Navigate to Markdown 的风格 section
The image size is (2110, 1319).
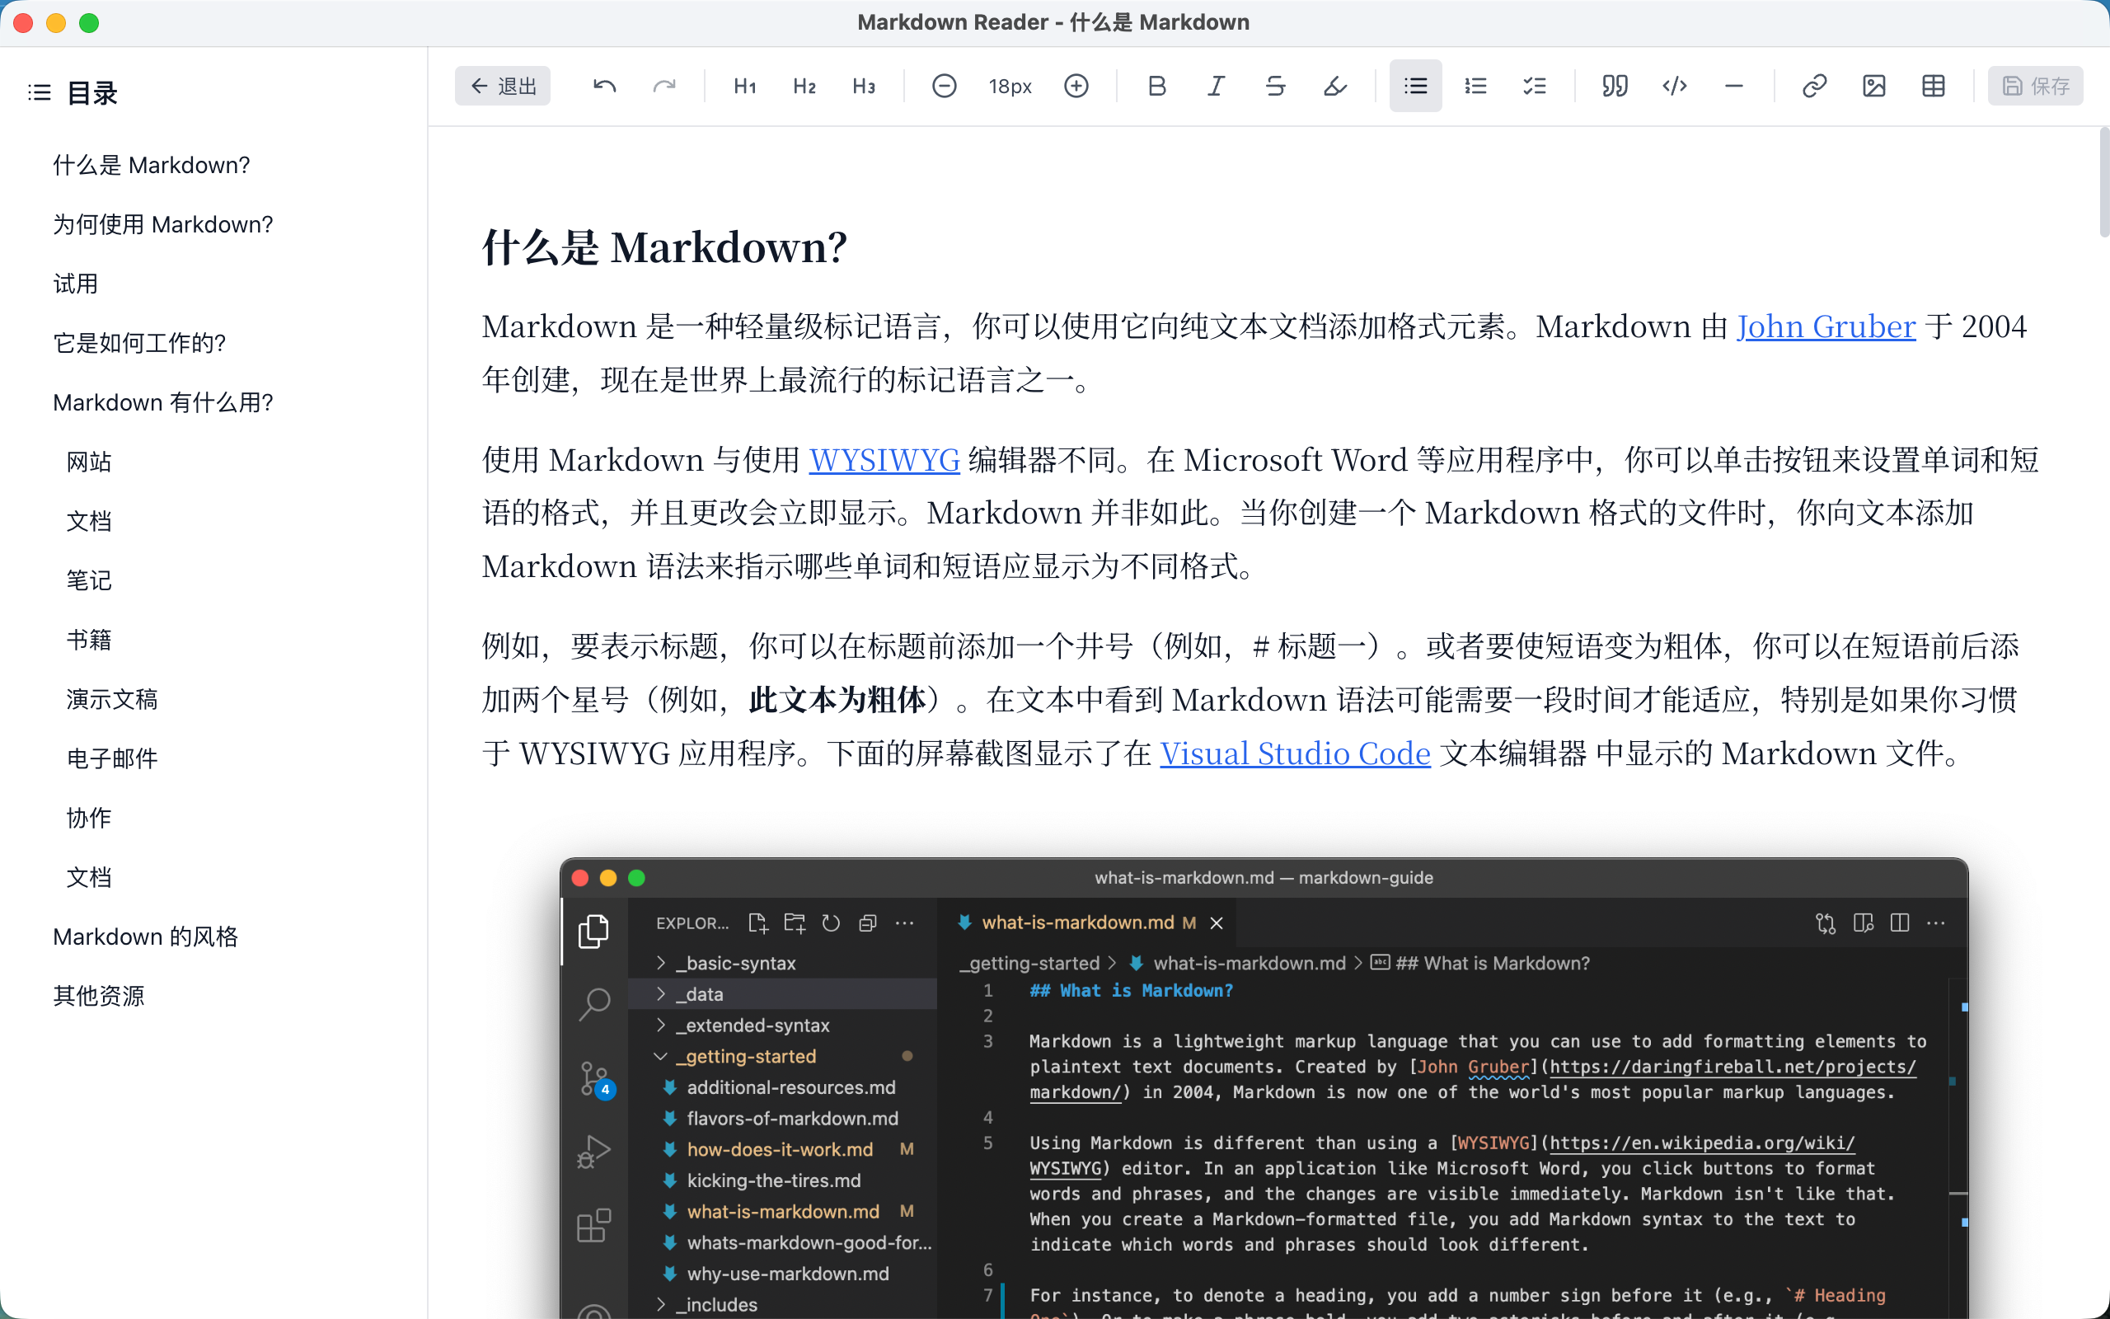tap(146, 936)
